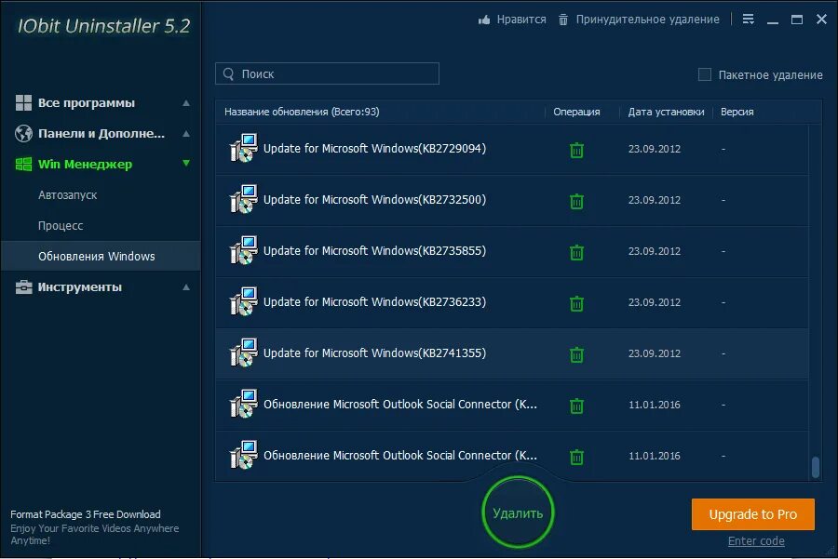Open the hamburger options menu icon

(749, 20)
